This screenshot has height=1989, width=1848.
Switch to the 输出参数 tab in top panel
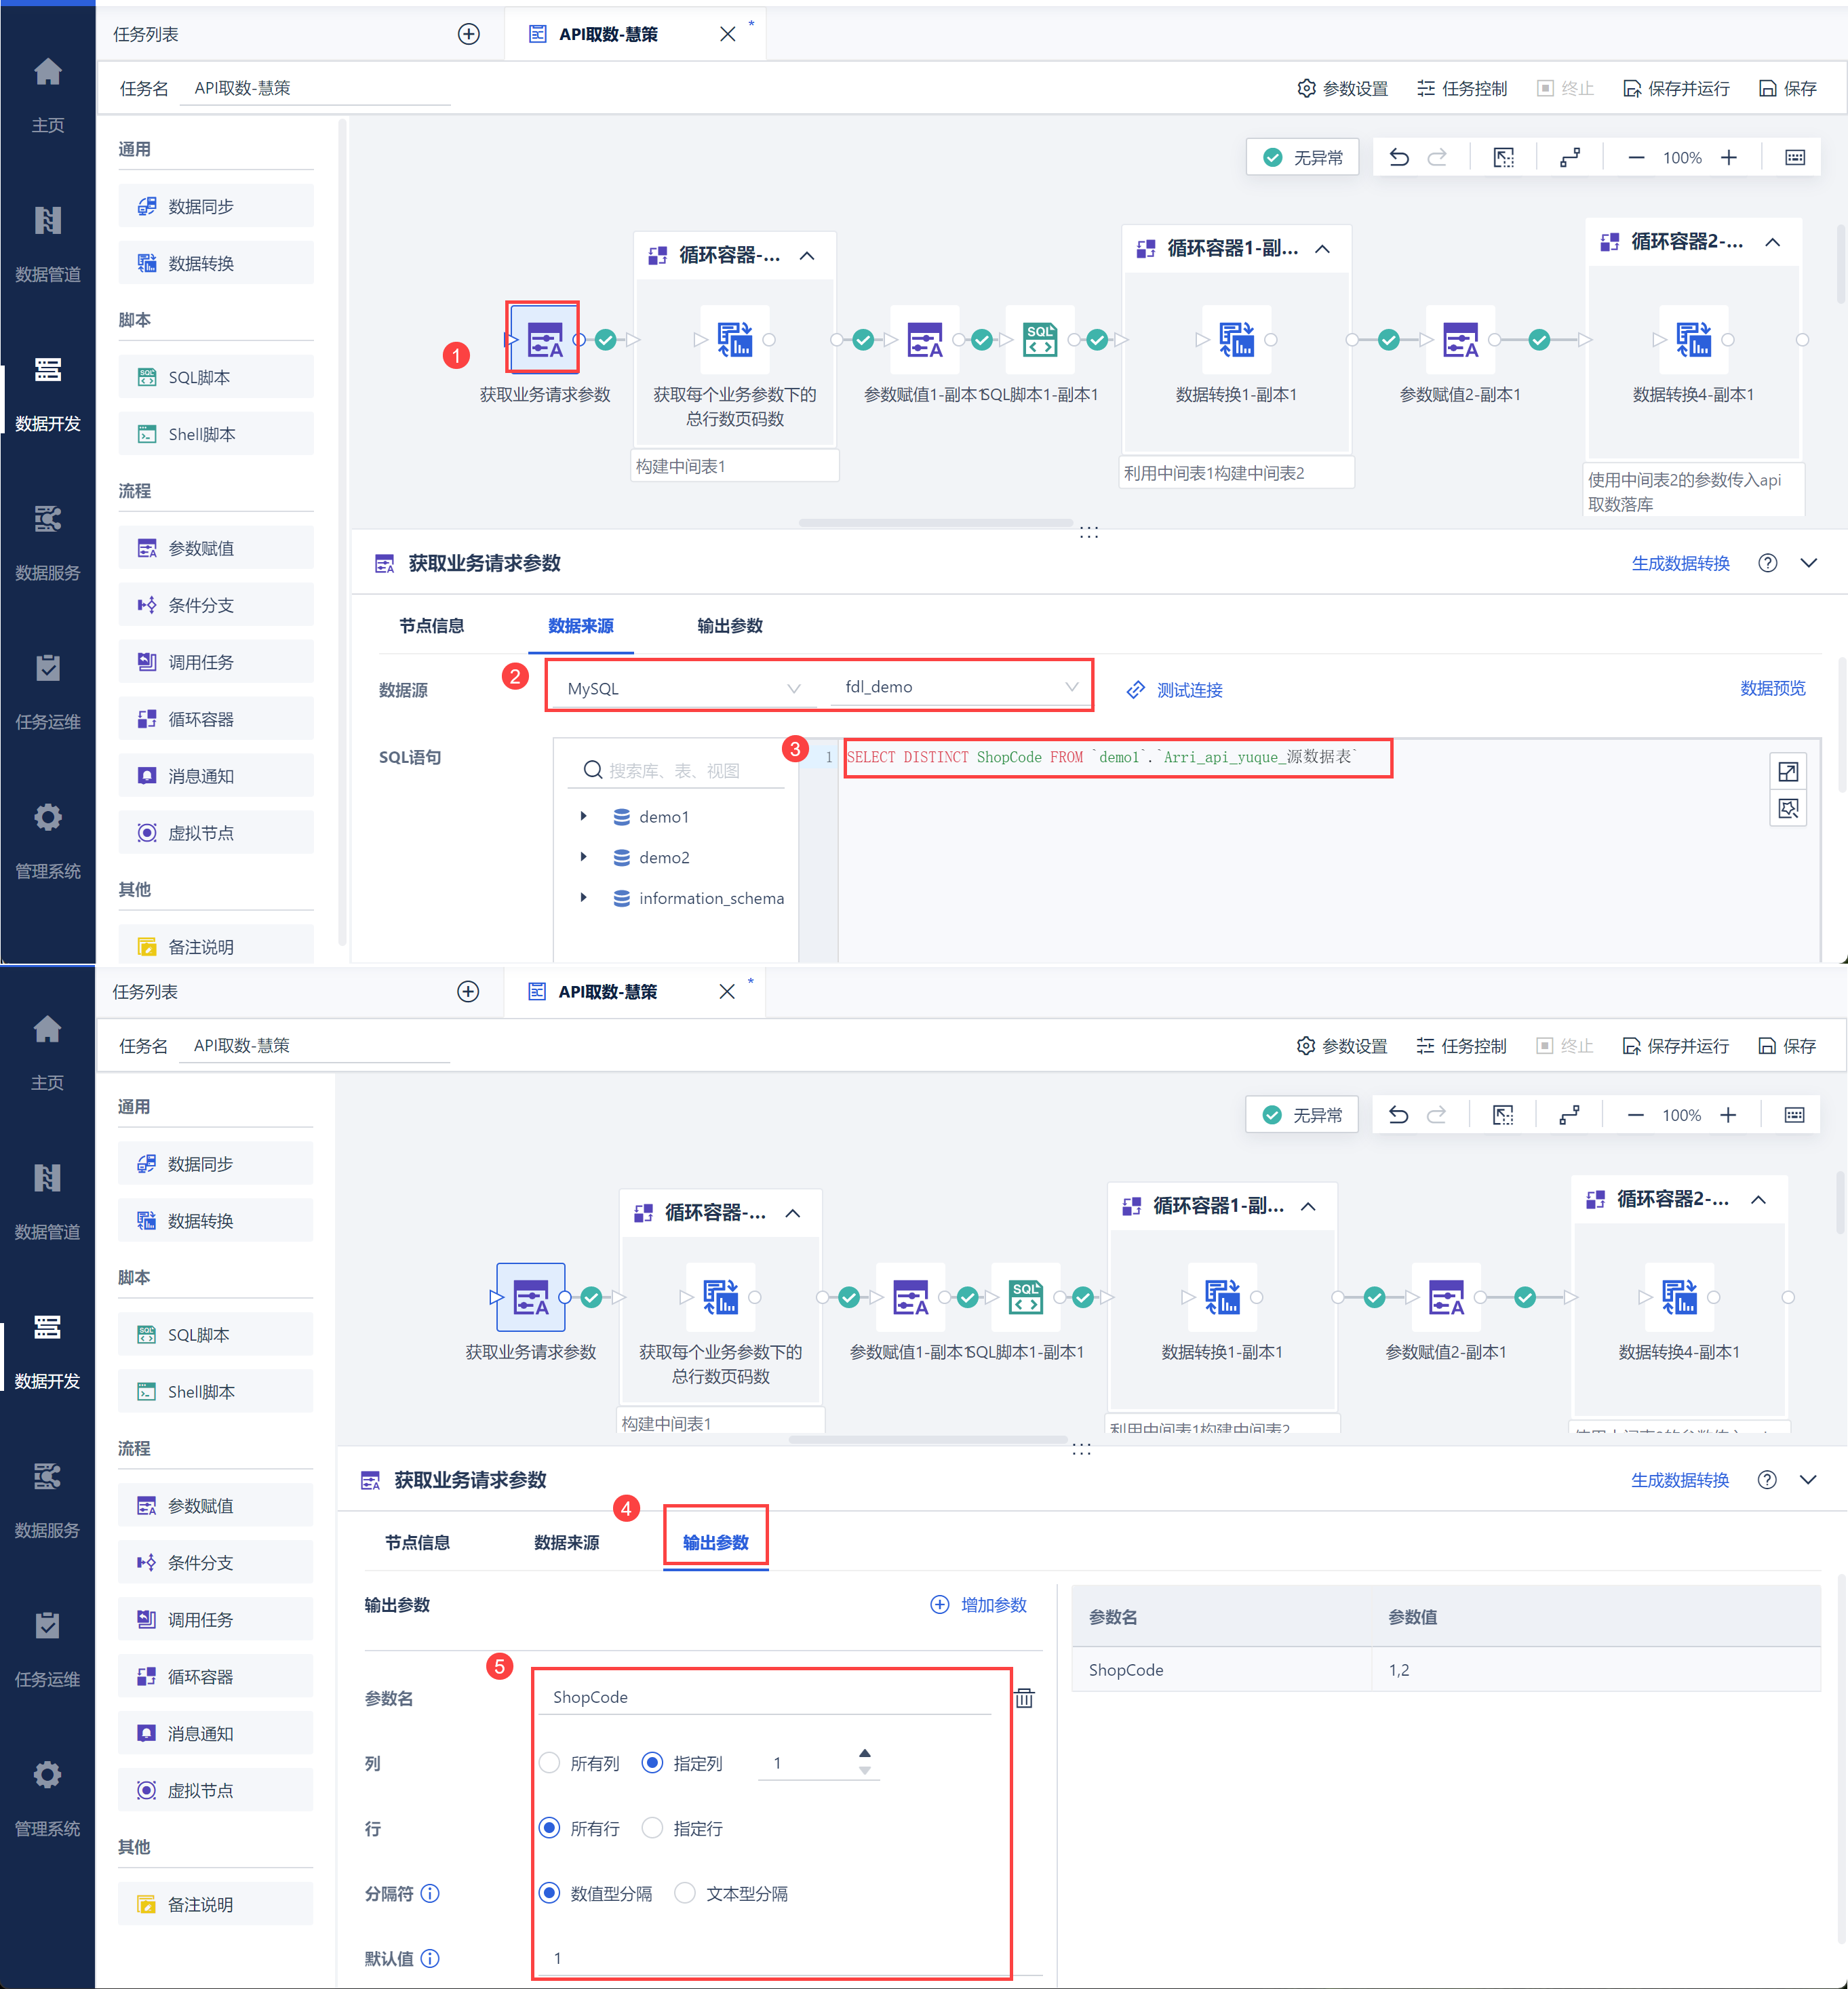point(729,626)
